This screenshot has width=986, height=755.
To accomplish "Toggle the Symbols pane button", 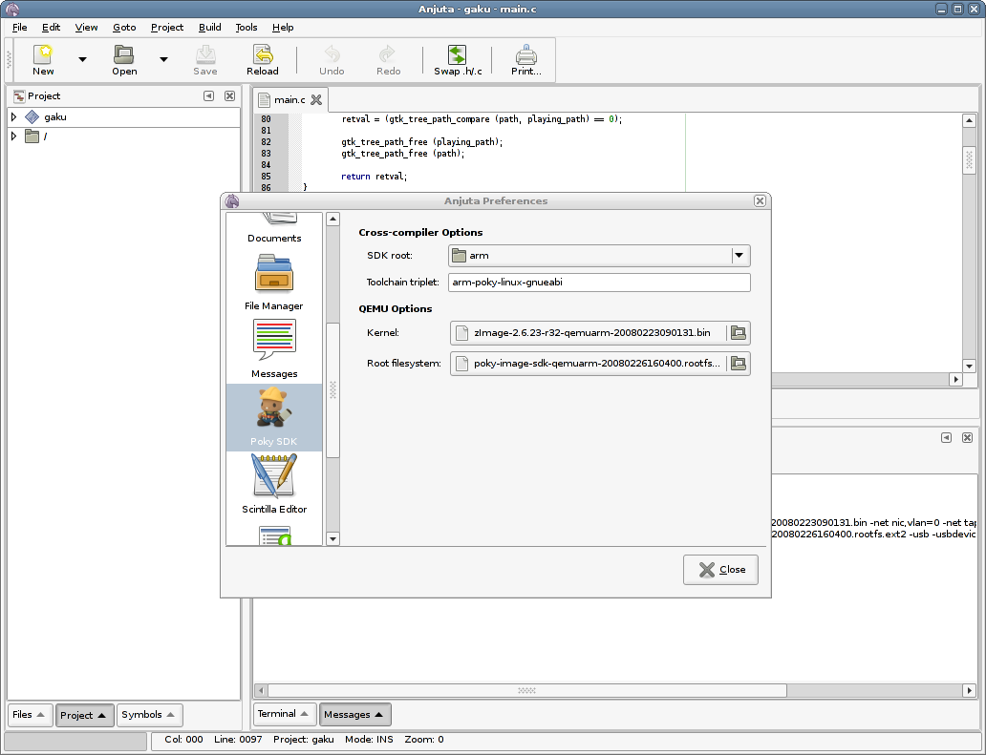I will tap(149, 715).
